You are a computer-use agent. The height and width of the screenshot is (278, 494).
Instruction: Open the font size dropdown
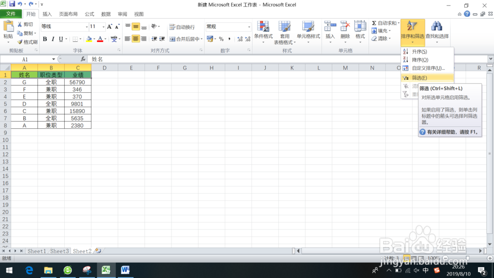103,27
